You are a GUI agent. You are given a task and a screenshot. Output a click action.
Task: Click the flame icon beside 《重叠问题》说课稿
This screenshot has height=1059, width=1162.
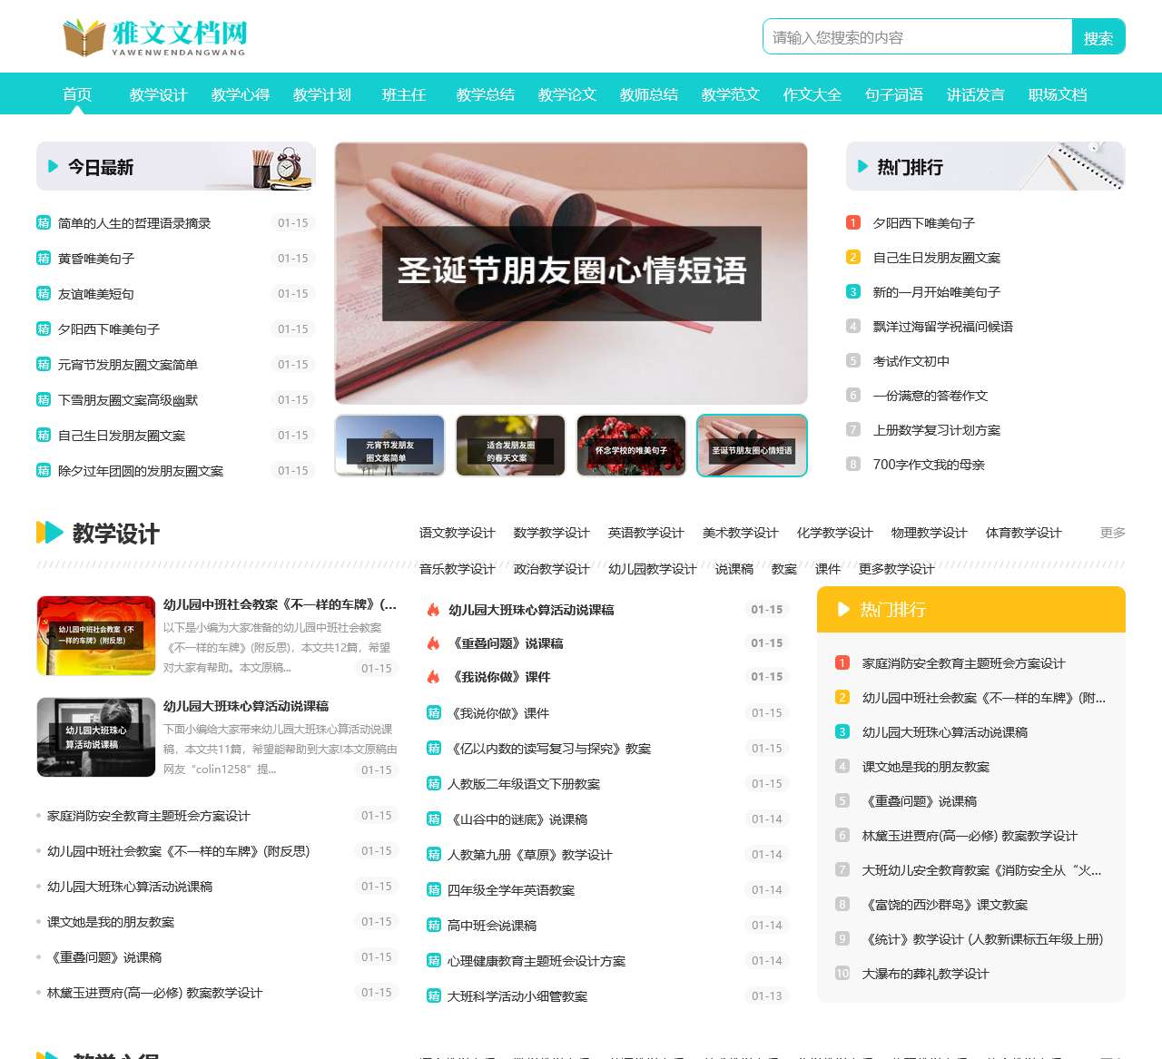[x=434, y=643]
